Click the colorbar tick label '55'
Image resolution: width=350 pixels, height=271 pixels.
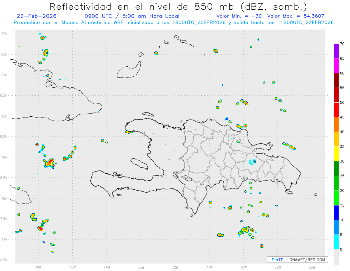click(342, 88)
